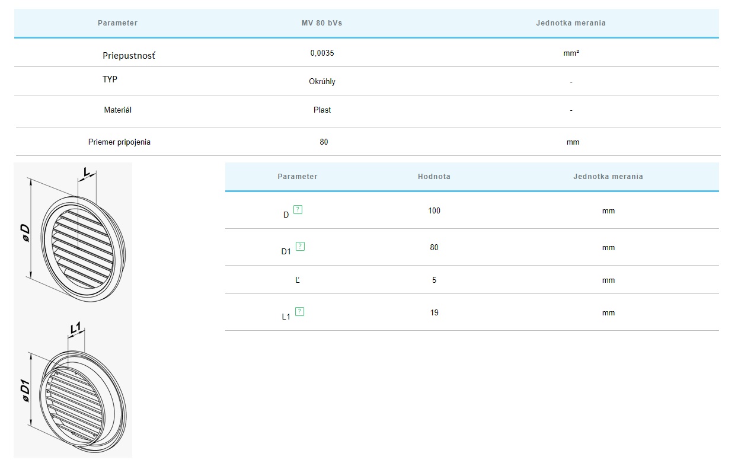
Task: Click the value 5 in Ľ row
Action: 434,280
